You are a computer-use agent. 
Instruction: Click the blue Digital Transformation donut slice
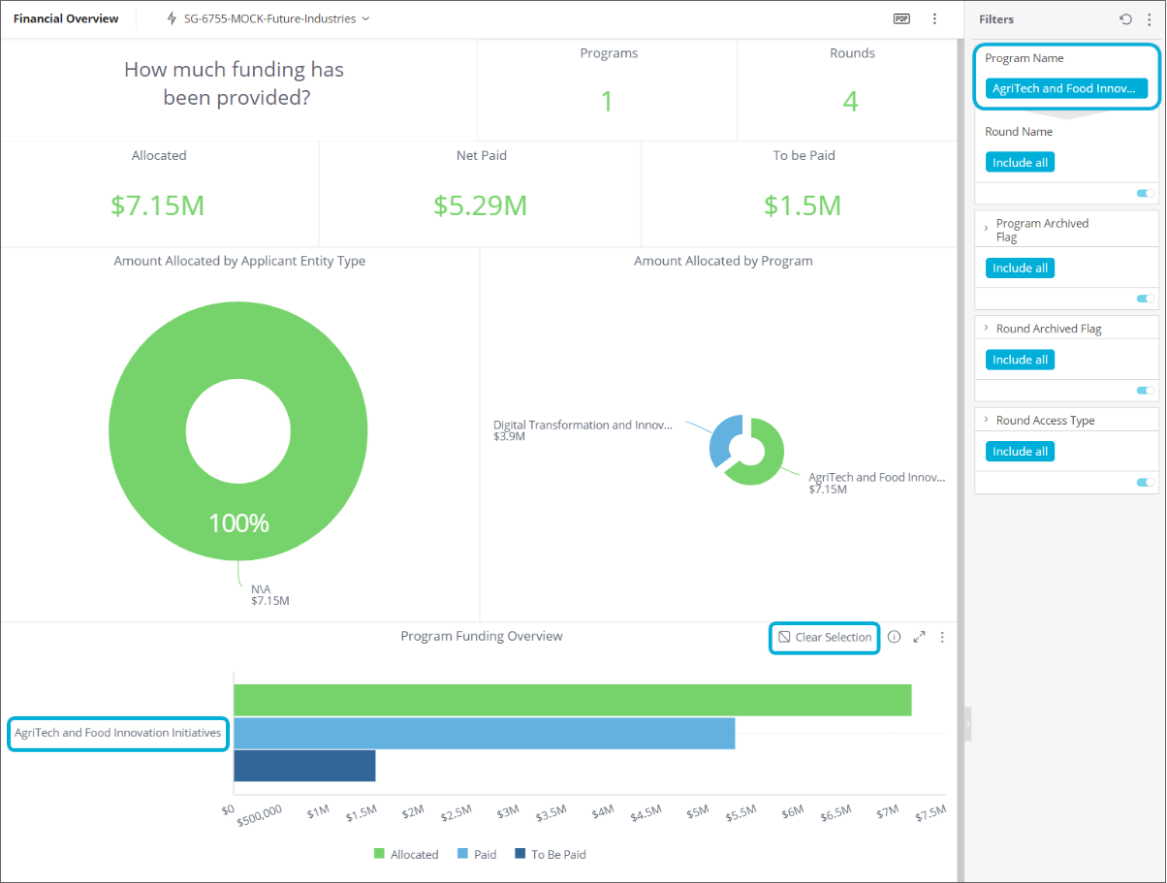(722, 439)
